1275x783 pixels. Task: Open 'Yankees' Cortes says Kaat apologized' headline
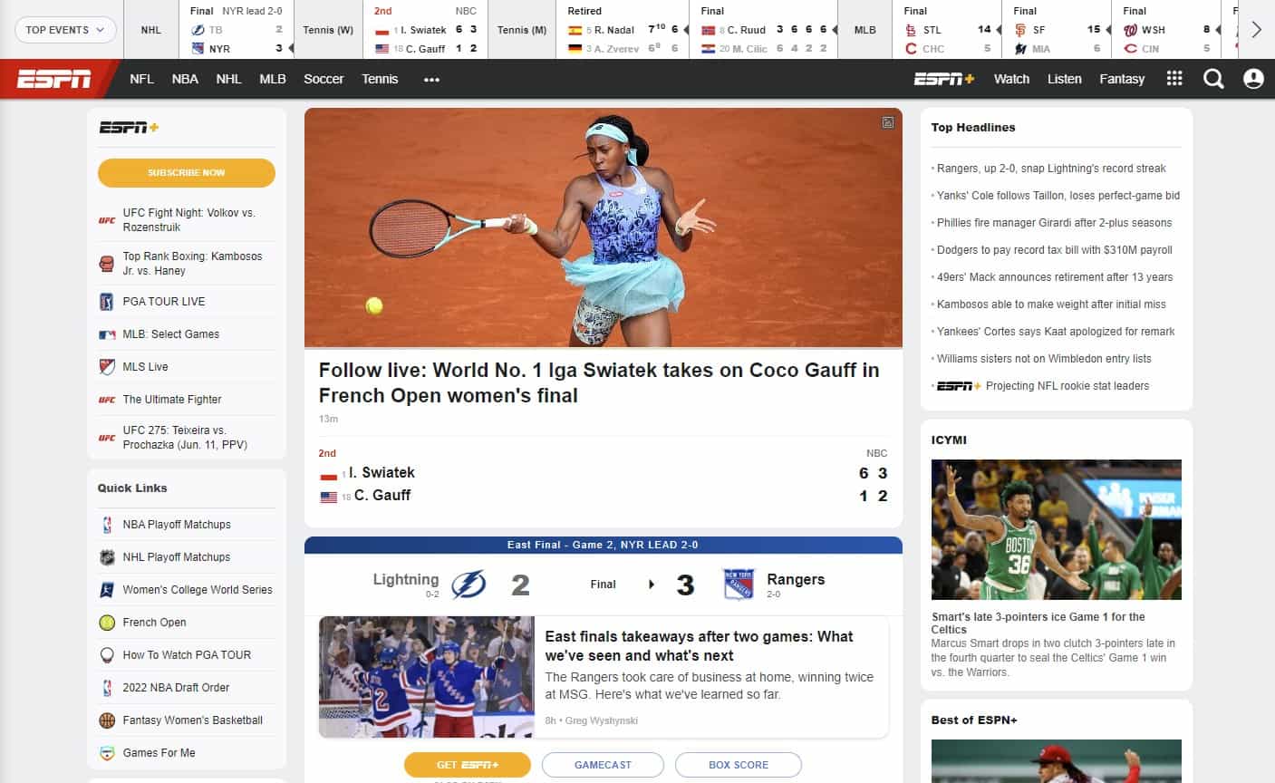tap(1056, 332)
